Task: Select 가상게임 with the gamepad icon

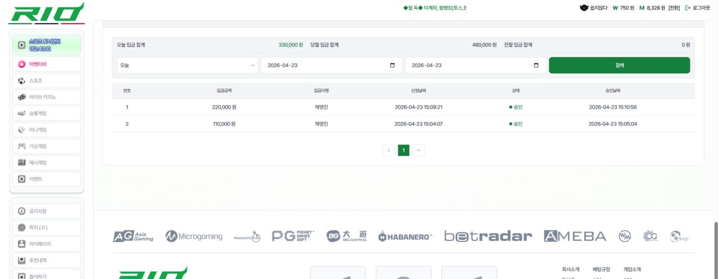Action: pyautogui.click(x=47, y=146)
